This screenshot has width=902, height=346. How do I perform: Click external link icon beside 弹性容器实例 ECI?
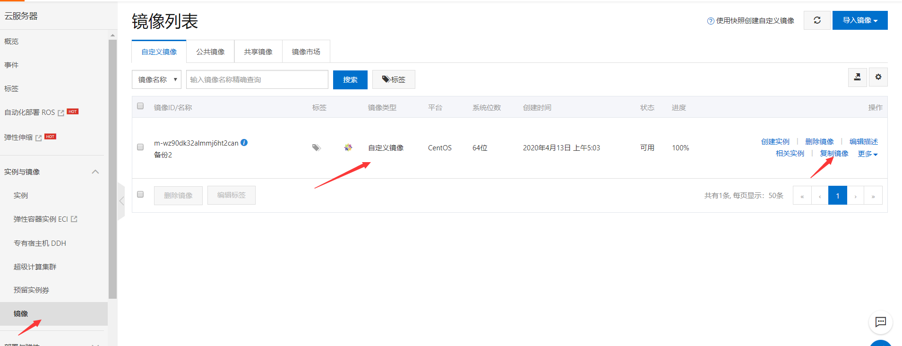[74, 219]
